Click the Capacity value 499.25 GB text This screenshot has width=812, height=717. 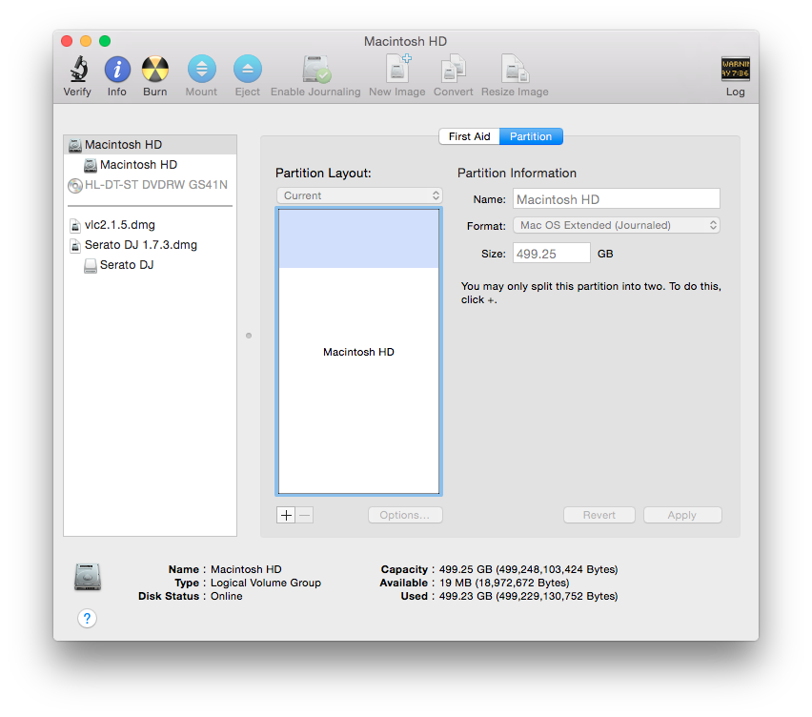pos(529,569)
